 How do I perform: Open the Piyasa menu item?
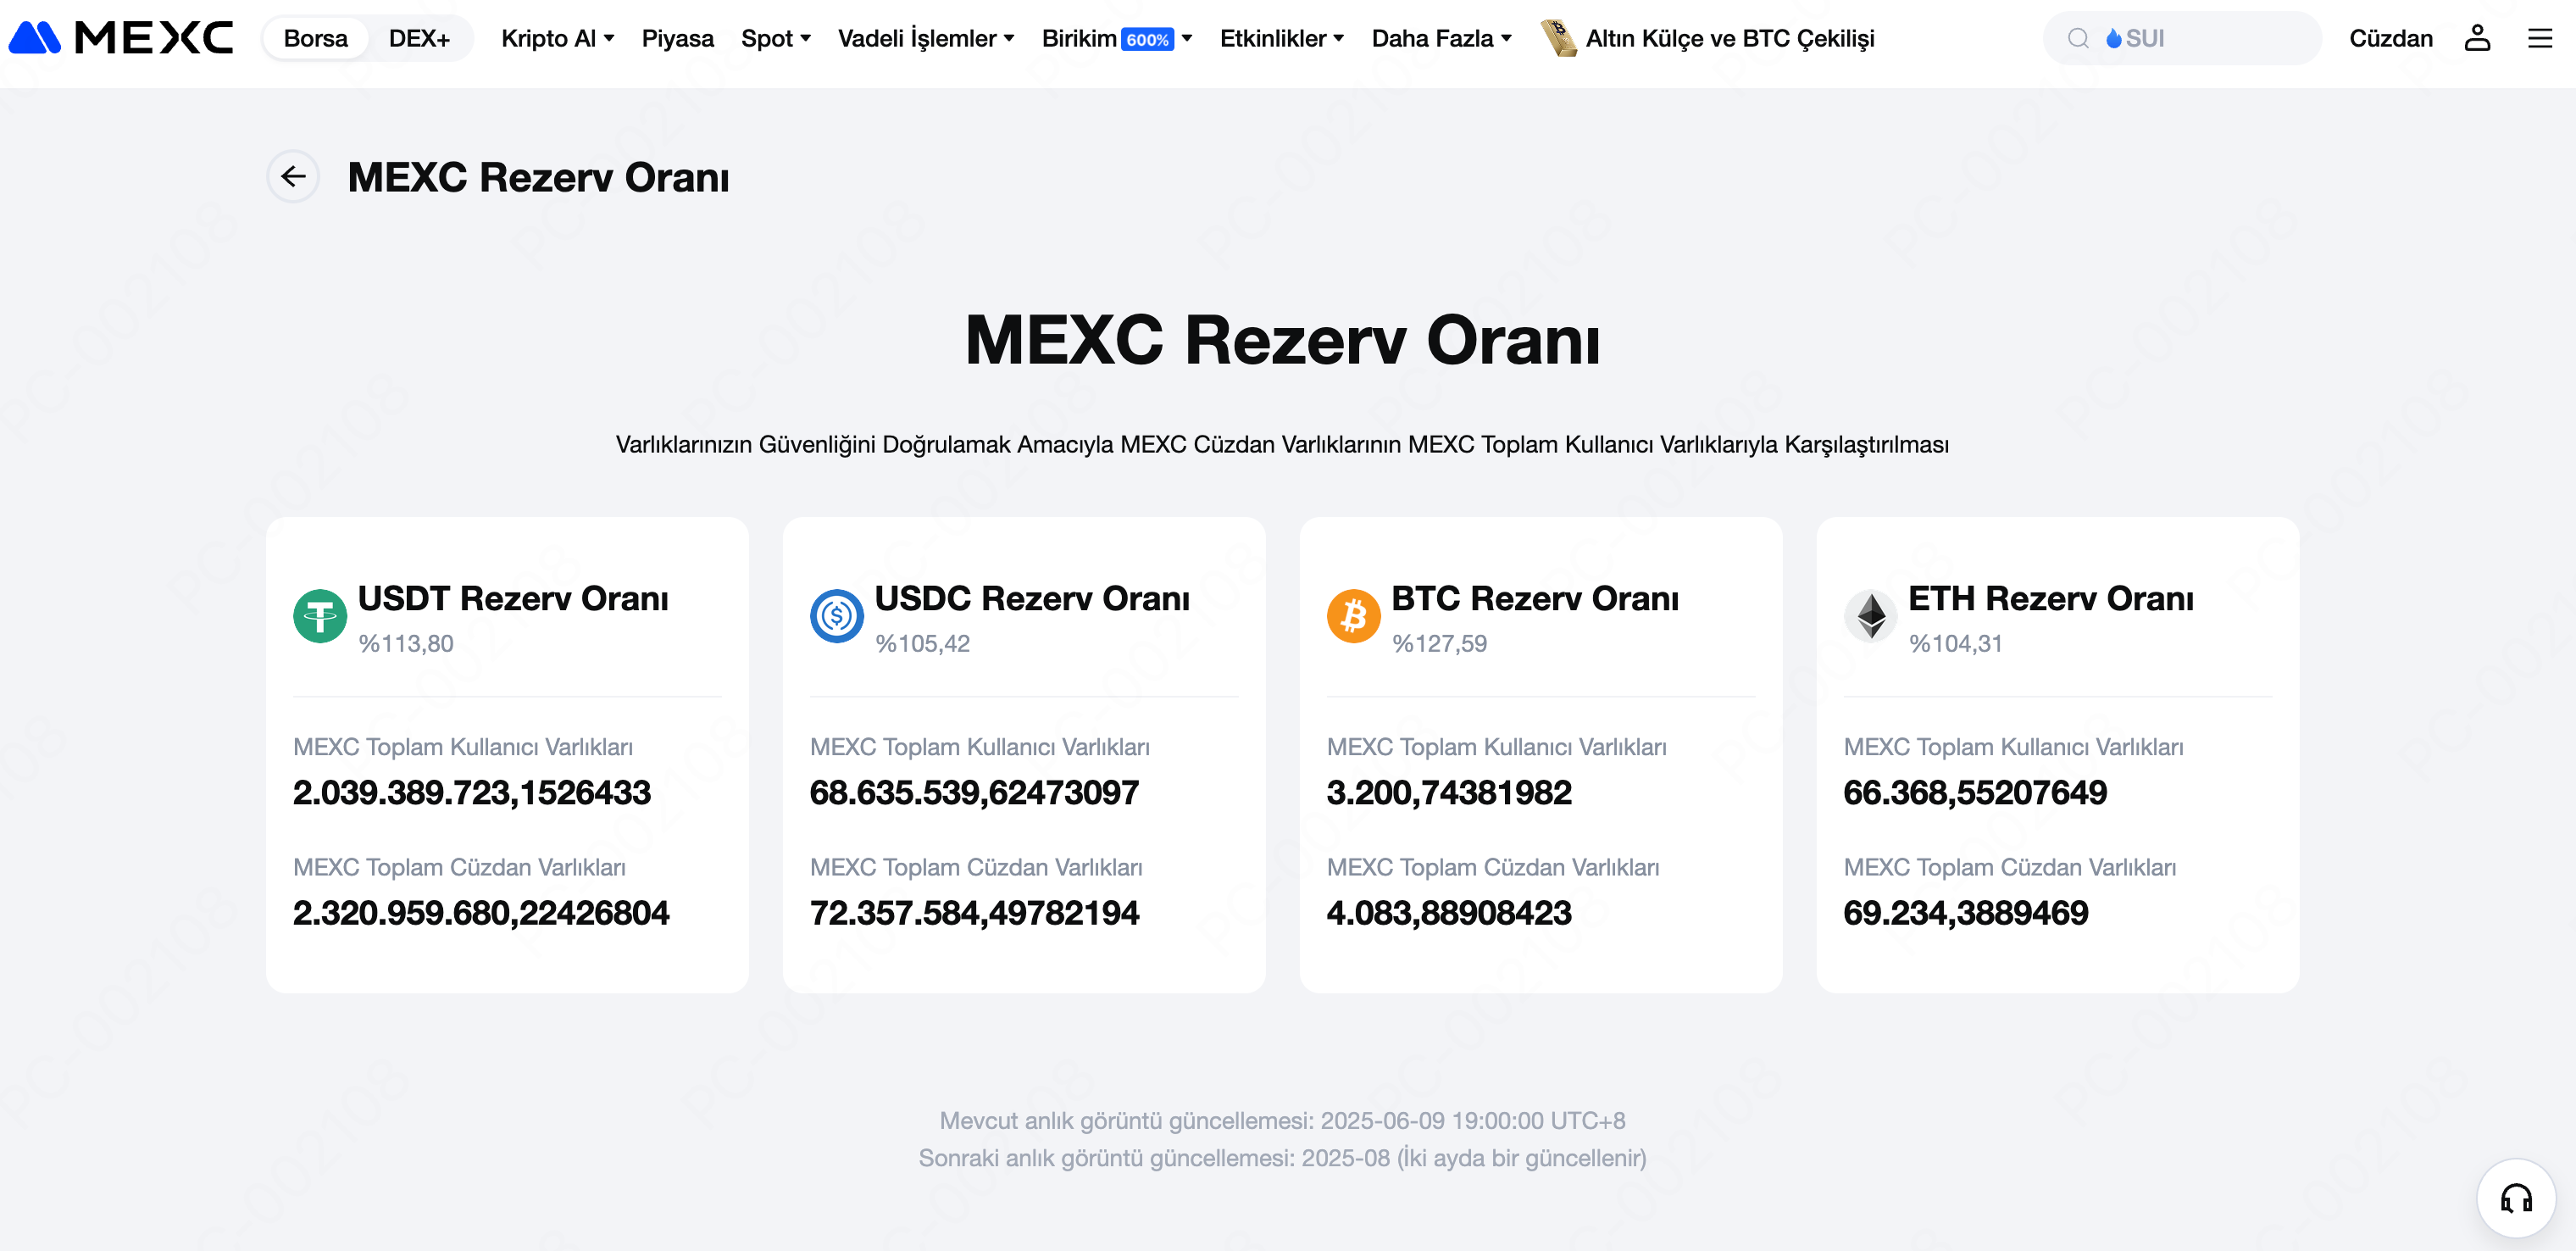(677, 38)
